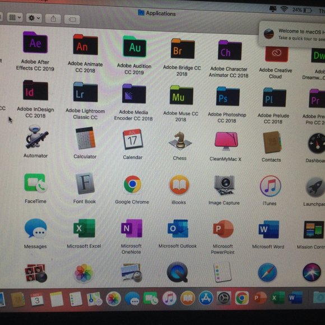Open Adobe Media Encoder CC 2018 folder
This screenshot has width=325, height=325.
134,94
